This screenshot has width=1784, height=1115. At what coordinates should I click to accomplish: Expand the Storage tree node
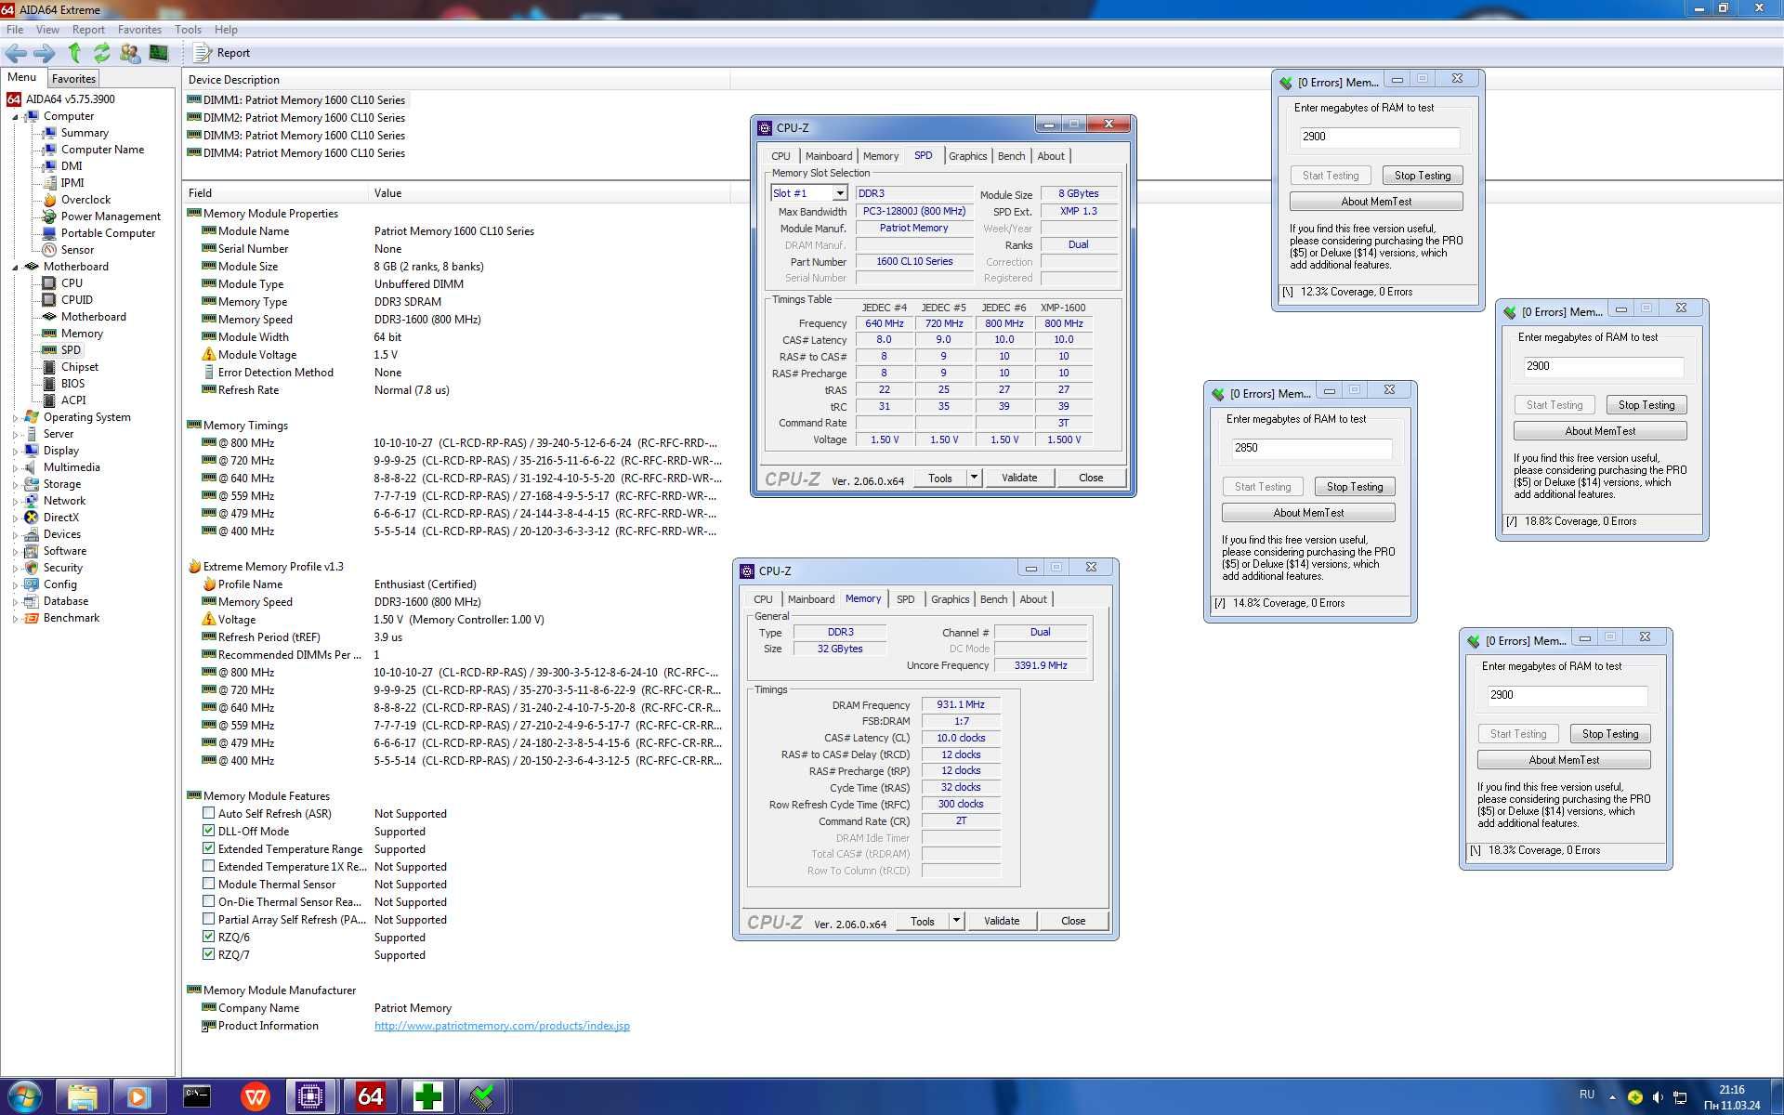click(x=15, y=485)
